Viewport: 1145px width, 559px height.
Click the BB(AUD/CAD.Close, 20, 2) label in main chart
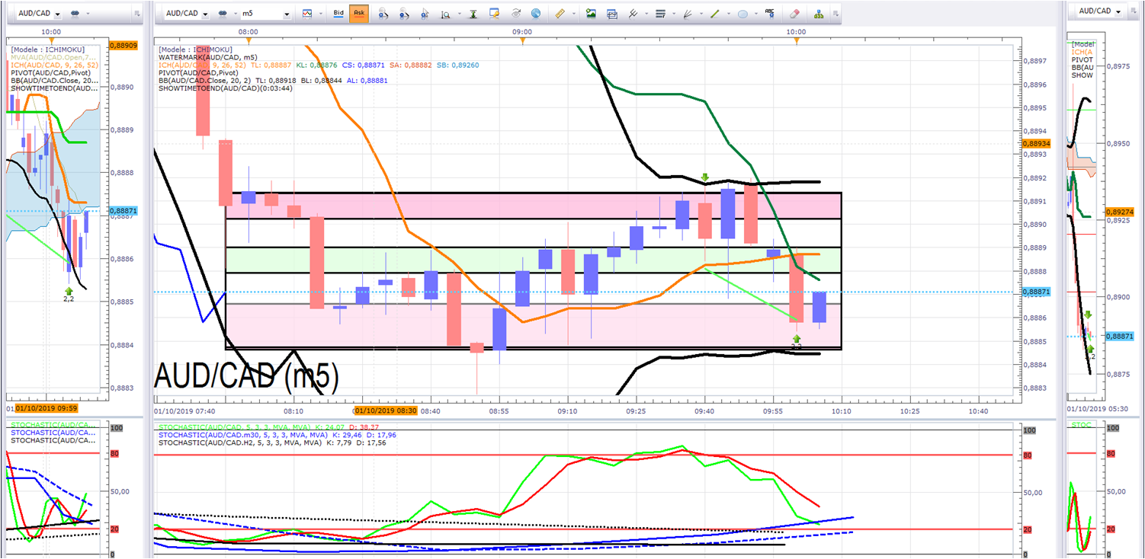(x=205, y=80)
